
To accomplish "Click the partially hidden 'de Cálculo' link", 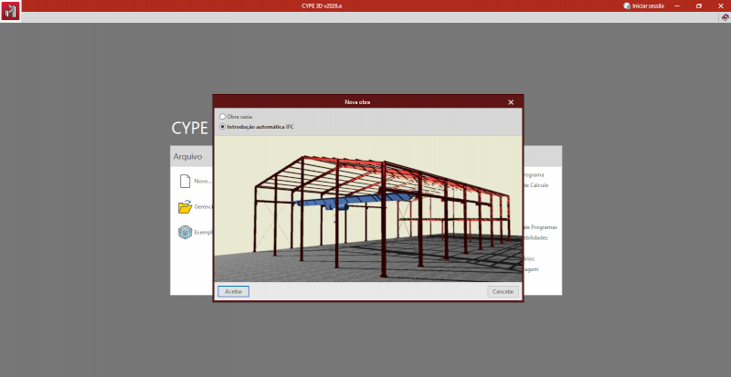I will 535,184.
